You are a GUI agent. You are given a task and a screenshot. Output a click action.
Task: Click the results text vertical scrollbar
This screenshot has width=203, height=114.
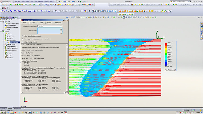tap(67, 68)
